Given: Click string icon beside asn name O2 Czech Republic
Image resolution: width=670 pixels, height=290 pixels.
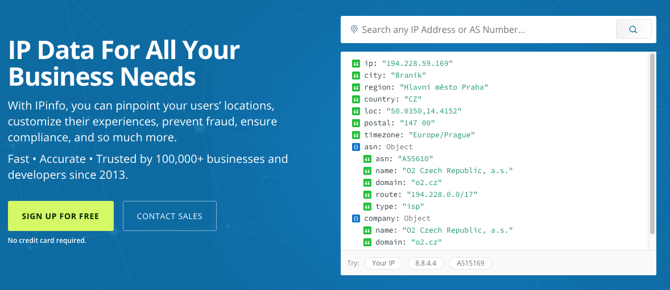Looking at the screenshot, I should pos(367,171).
